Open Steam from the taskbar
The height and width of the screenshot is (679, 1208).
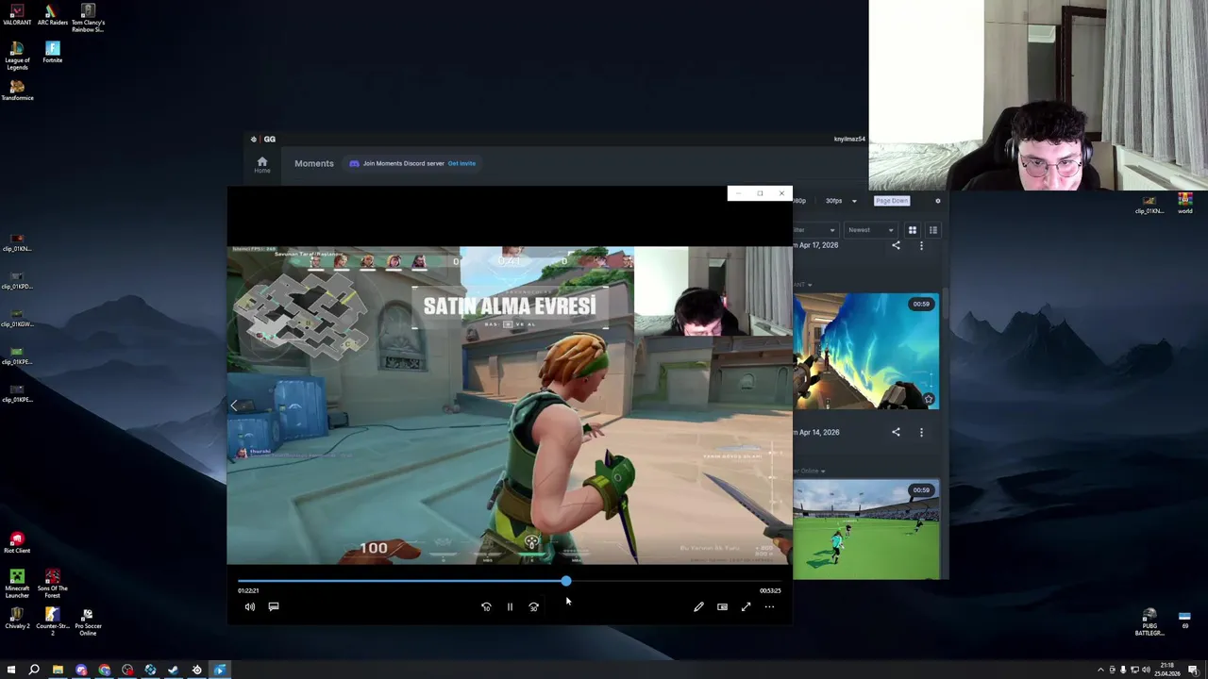[173, 670]
